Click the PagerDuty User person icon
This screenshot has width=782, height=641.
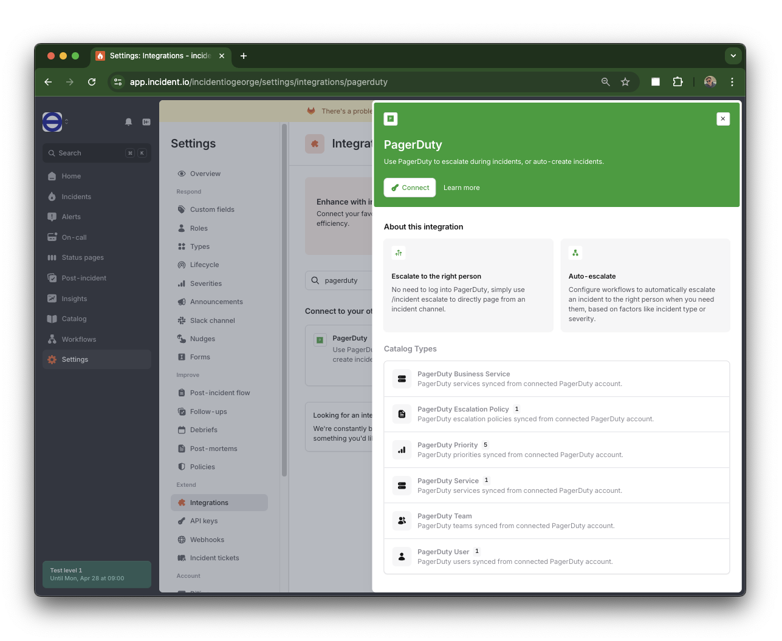(402, 556)
